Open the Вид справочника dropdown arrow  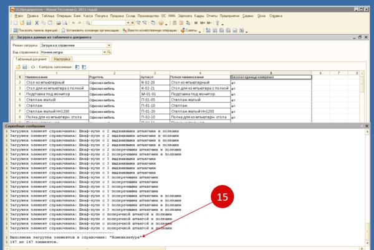[105, 52]
